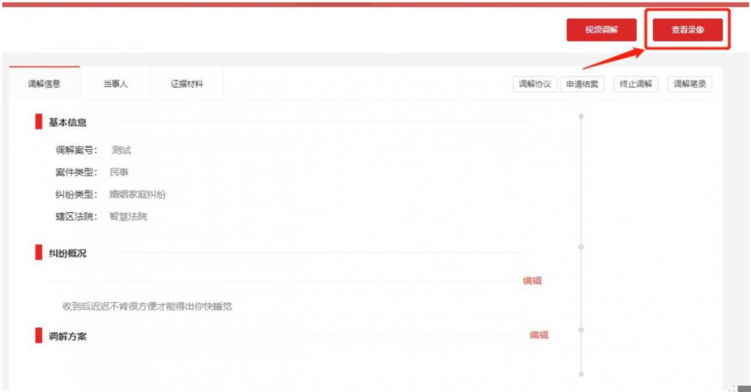Open 查看录像 to view recordings
The image size is (751, 392).
(687, 30)
